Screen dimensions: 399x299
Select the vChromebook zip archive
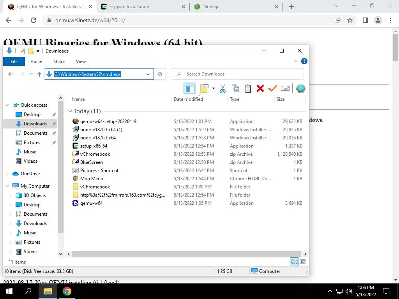tap(95, 154)
